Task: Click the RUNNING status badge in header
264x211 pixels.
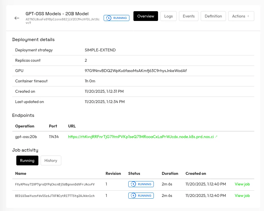Action: (117, 18)
